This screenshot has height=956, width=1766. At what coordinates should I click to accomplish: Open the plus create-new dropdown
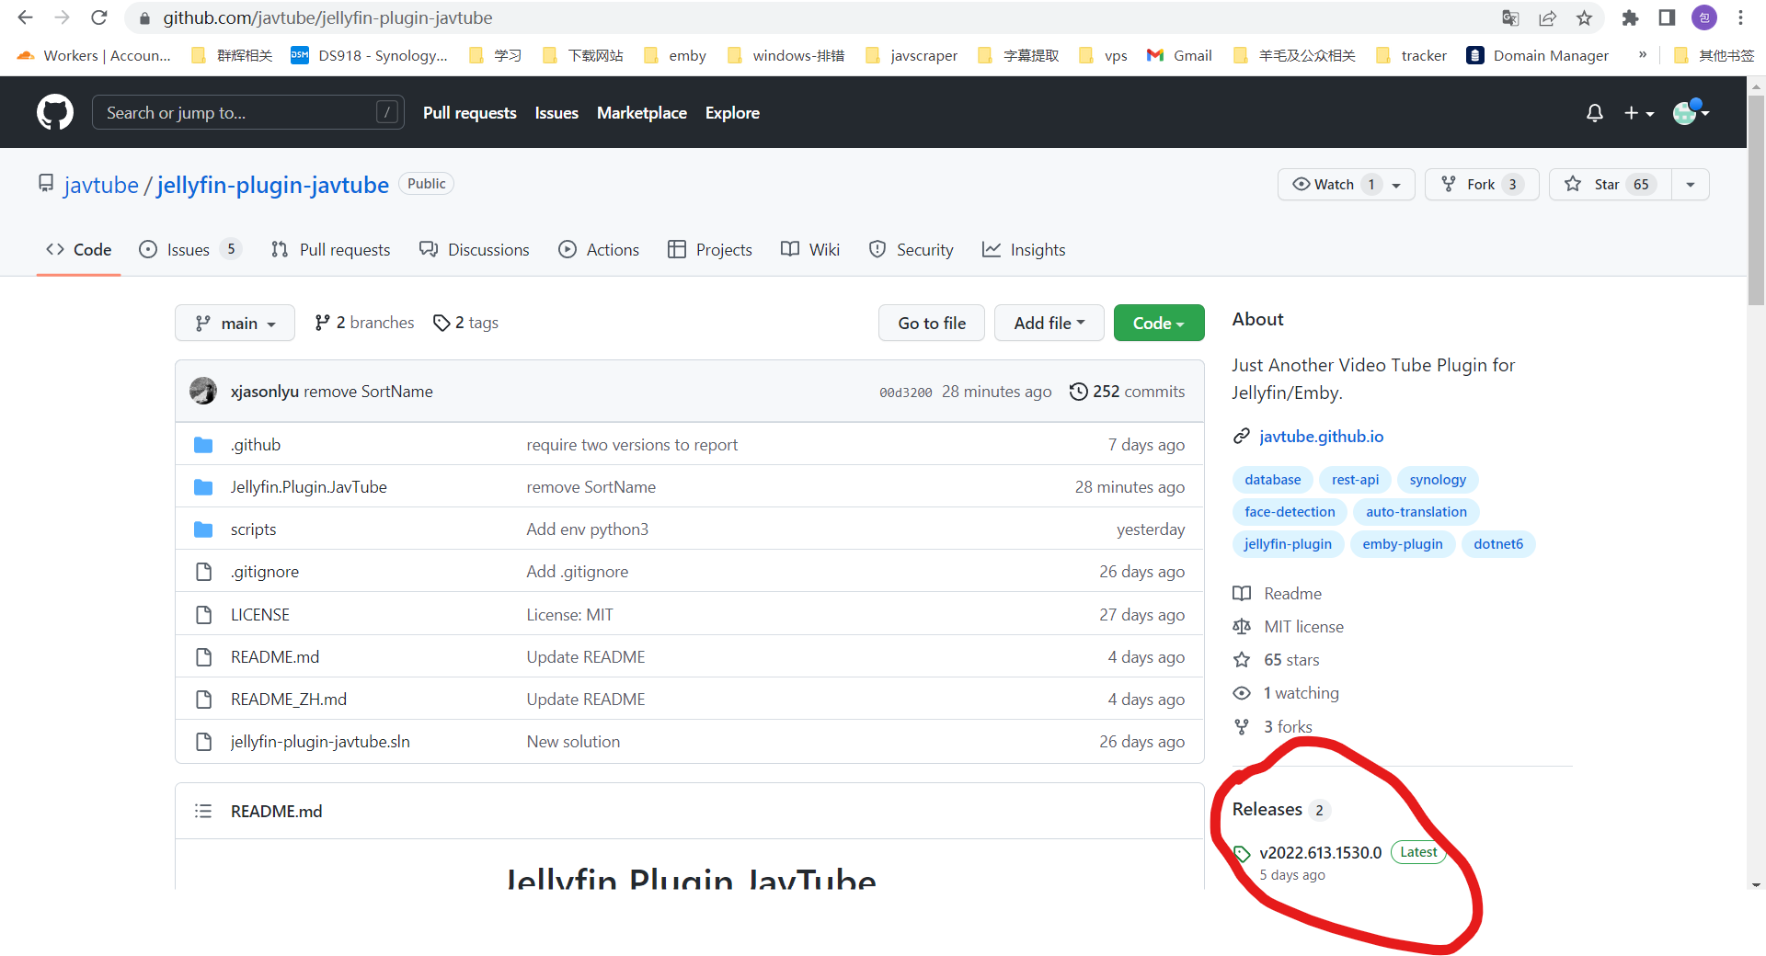[x=1638, y=112]
